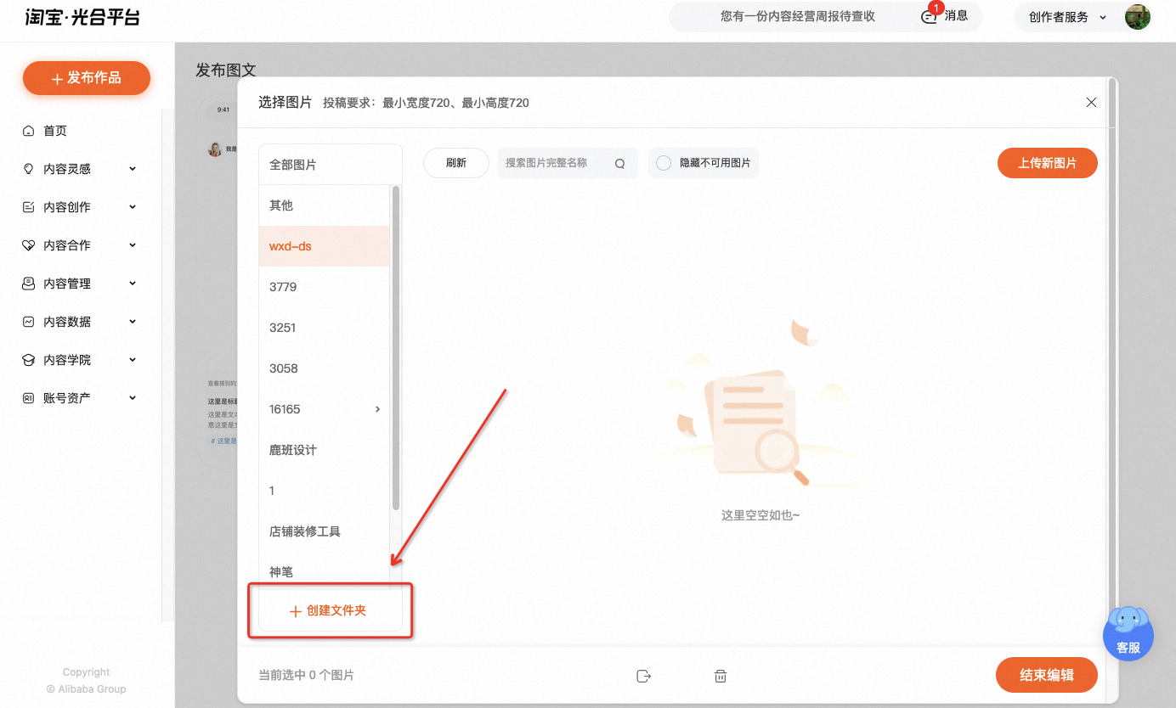1176x708 pixels.
Task: Expand the 16165 folder arrow
Action: pyautogui.click(x=378, y=409)
